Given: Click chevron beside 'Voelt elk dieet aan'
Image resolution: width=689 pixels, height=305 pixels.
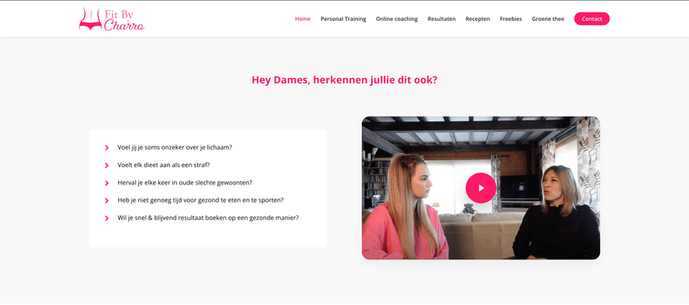Looking at the screenshot, I should [107, 165].
